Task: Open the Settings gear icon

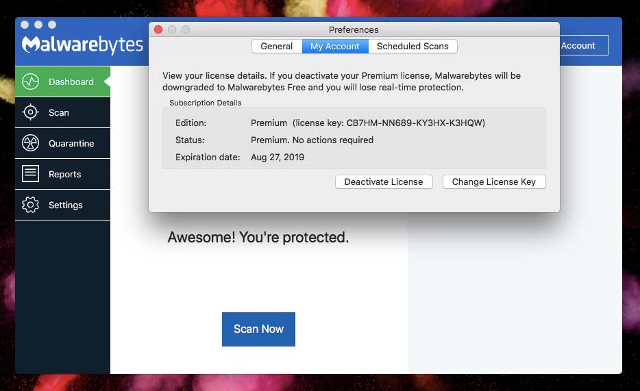Action: (x=31, y=205)
